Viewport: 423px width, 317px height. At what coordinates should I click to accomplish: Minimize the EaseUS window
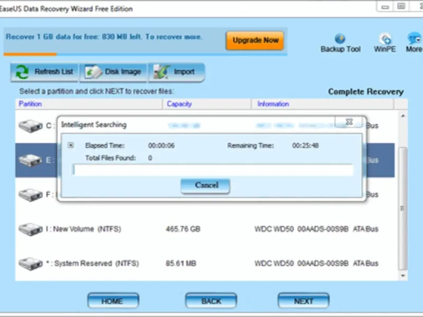[385, 7]
